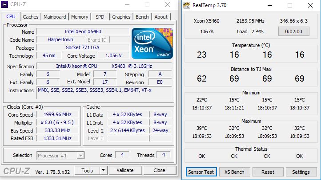Screen dimensions: 321x180
Task: Show the About tab
Action: coord(161,17)
